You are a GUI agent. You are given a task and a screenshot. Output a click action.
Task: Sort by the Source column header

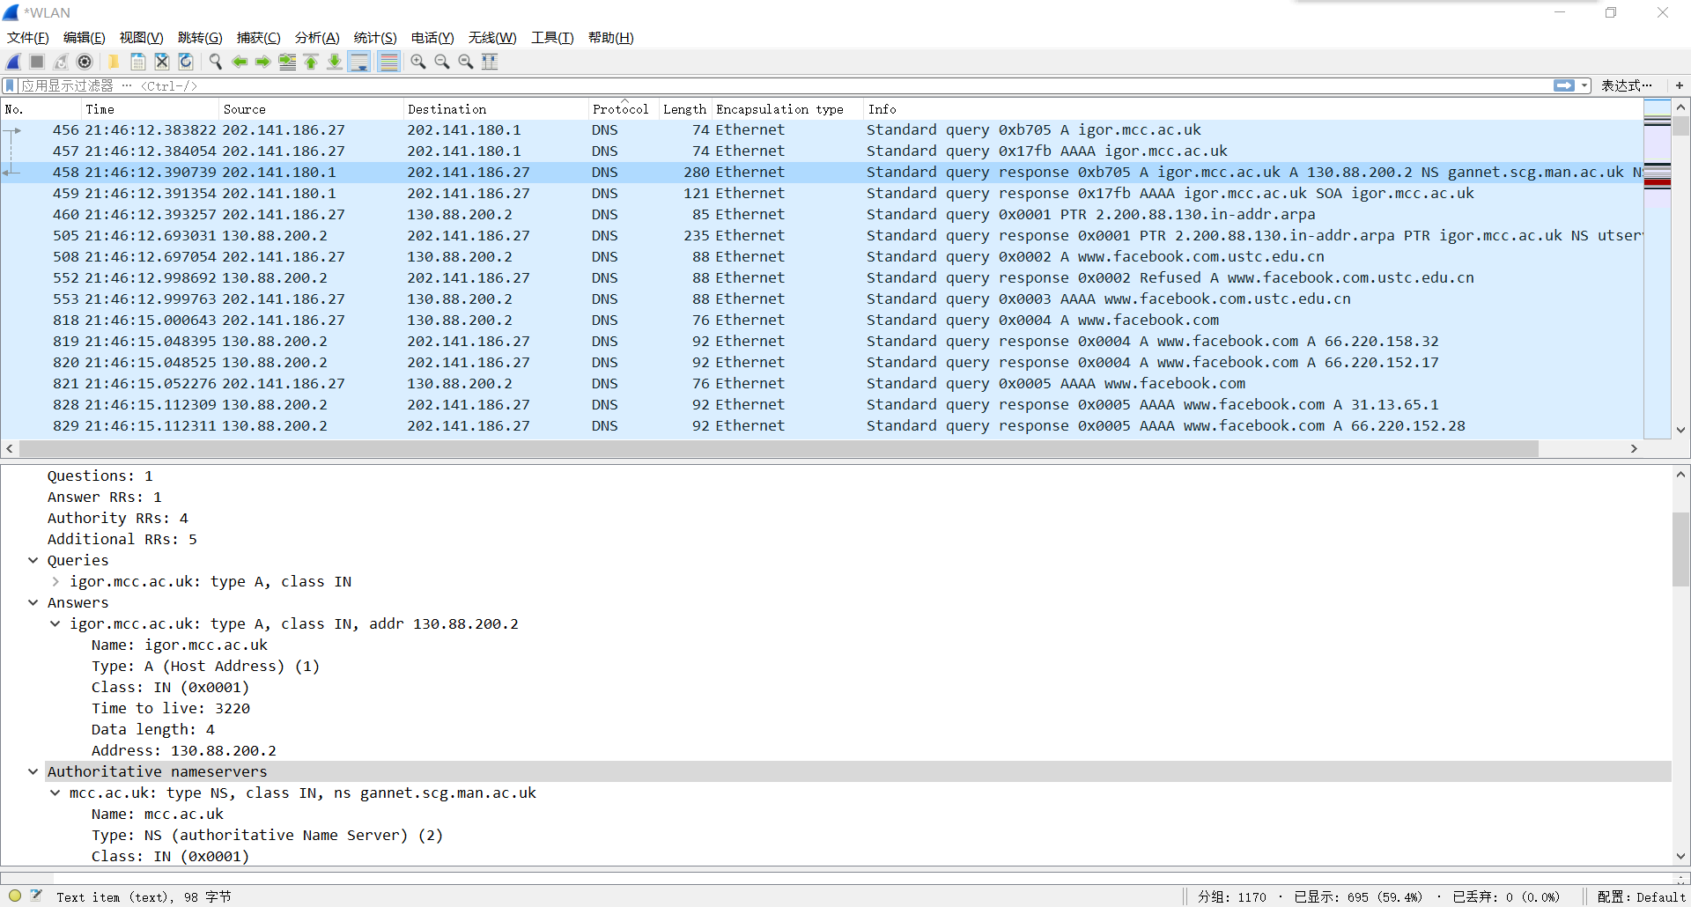[x=311, y=109]
